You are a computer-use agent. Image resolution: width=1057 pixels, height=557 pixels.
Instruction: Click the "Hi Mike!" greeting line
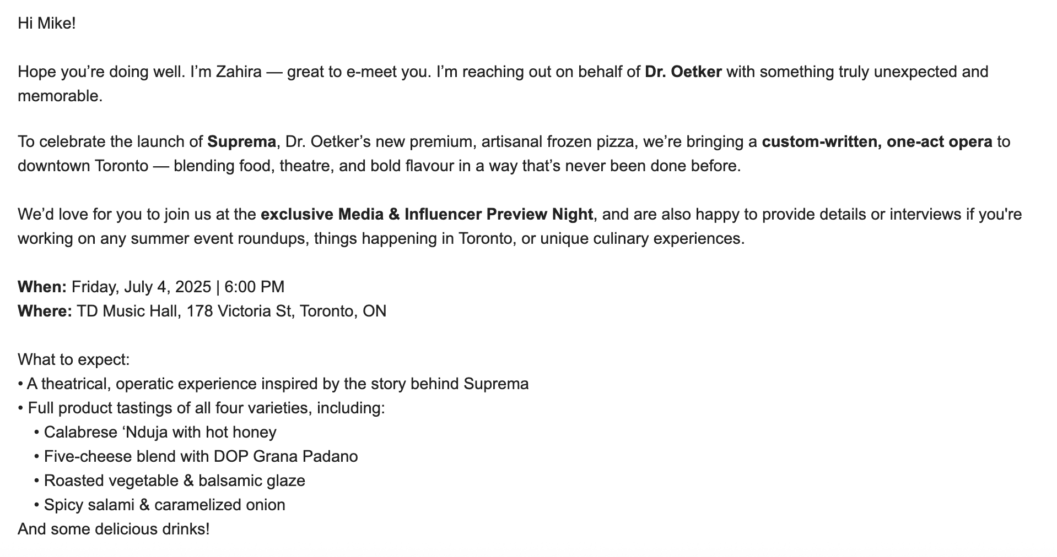click(x=46, y=23)
